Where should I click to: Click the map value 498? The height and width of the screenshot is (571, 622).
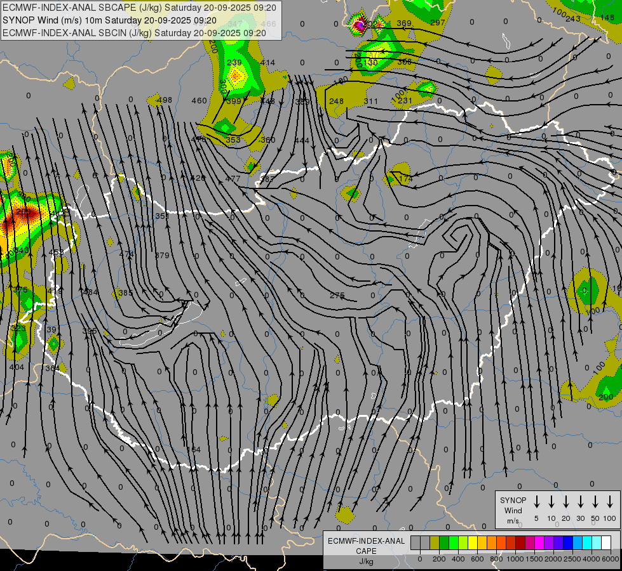pos(165,100)
